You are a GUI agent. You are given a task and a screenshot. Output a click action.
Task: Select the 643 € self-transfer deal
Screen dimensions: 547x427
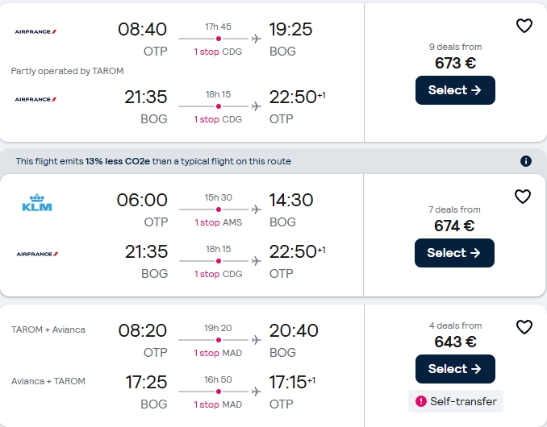[x=455, y=369]
